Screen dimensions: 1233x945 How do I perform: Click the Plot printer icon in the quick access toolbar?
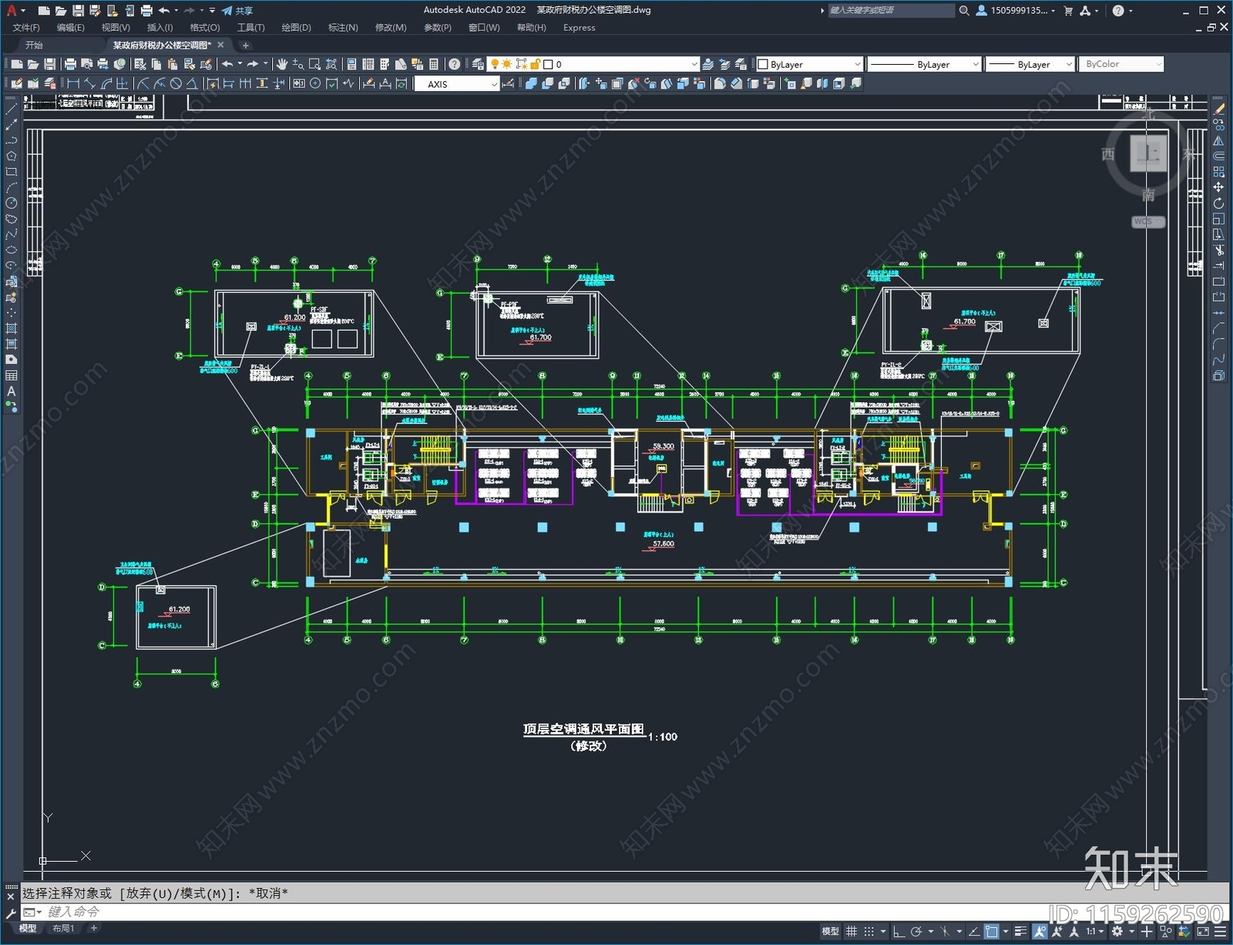coord(146,11)
